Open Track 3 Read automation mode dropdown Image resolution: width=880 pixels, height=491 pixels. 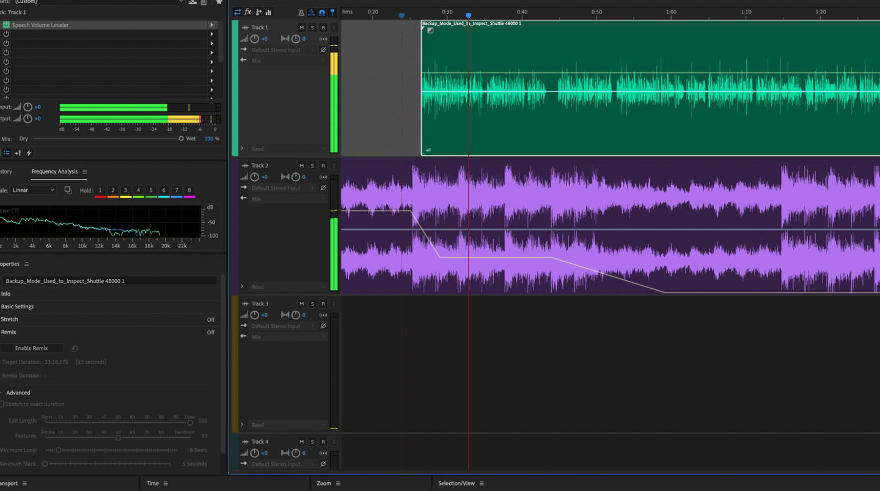click(x=288, y=425)
